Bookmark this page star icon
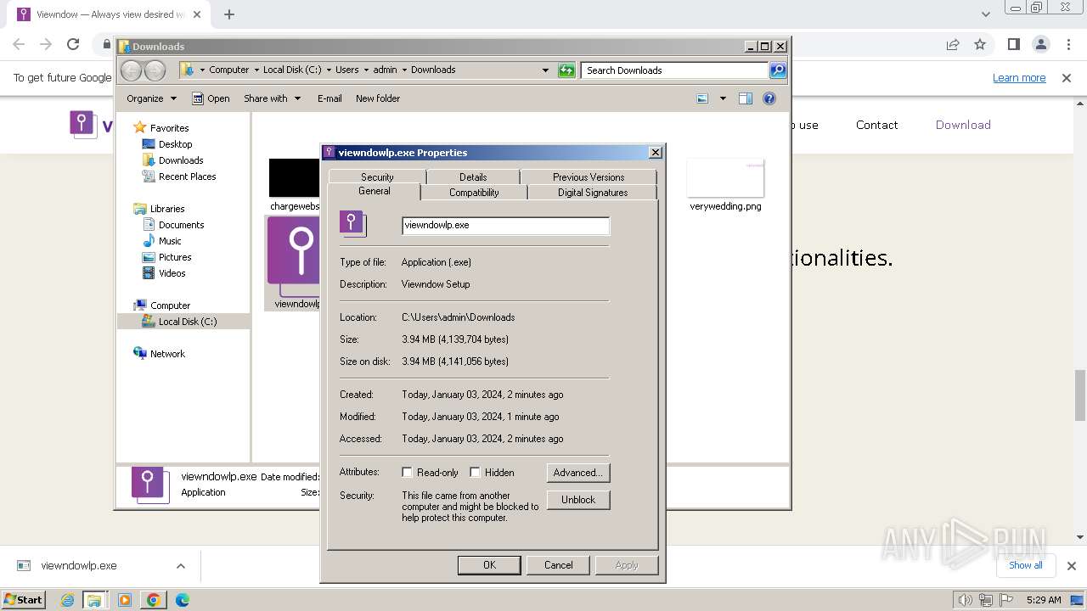Screen dimensions: 1087x611 point(980,44)
